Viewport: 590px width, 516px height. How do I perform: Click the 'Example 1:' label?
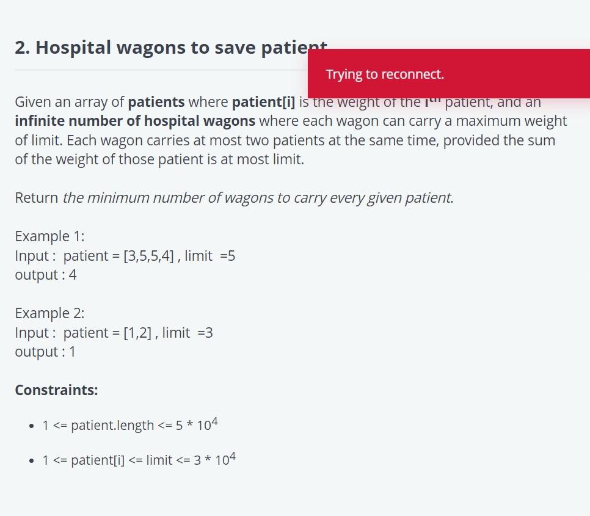49,236
